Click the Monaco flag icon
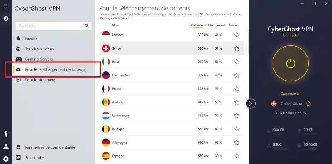 coord(106,35)
